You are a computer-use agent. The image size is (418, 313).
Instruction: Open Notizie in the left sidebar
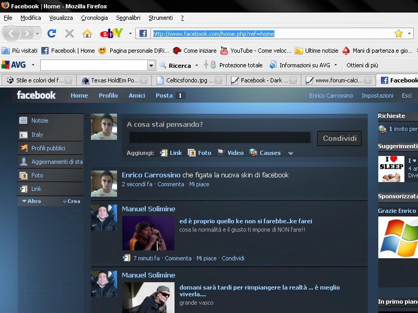coord(40,121)
